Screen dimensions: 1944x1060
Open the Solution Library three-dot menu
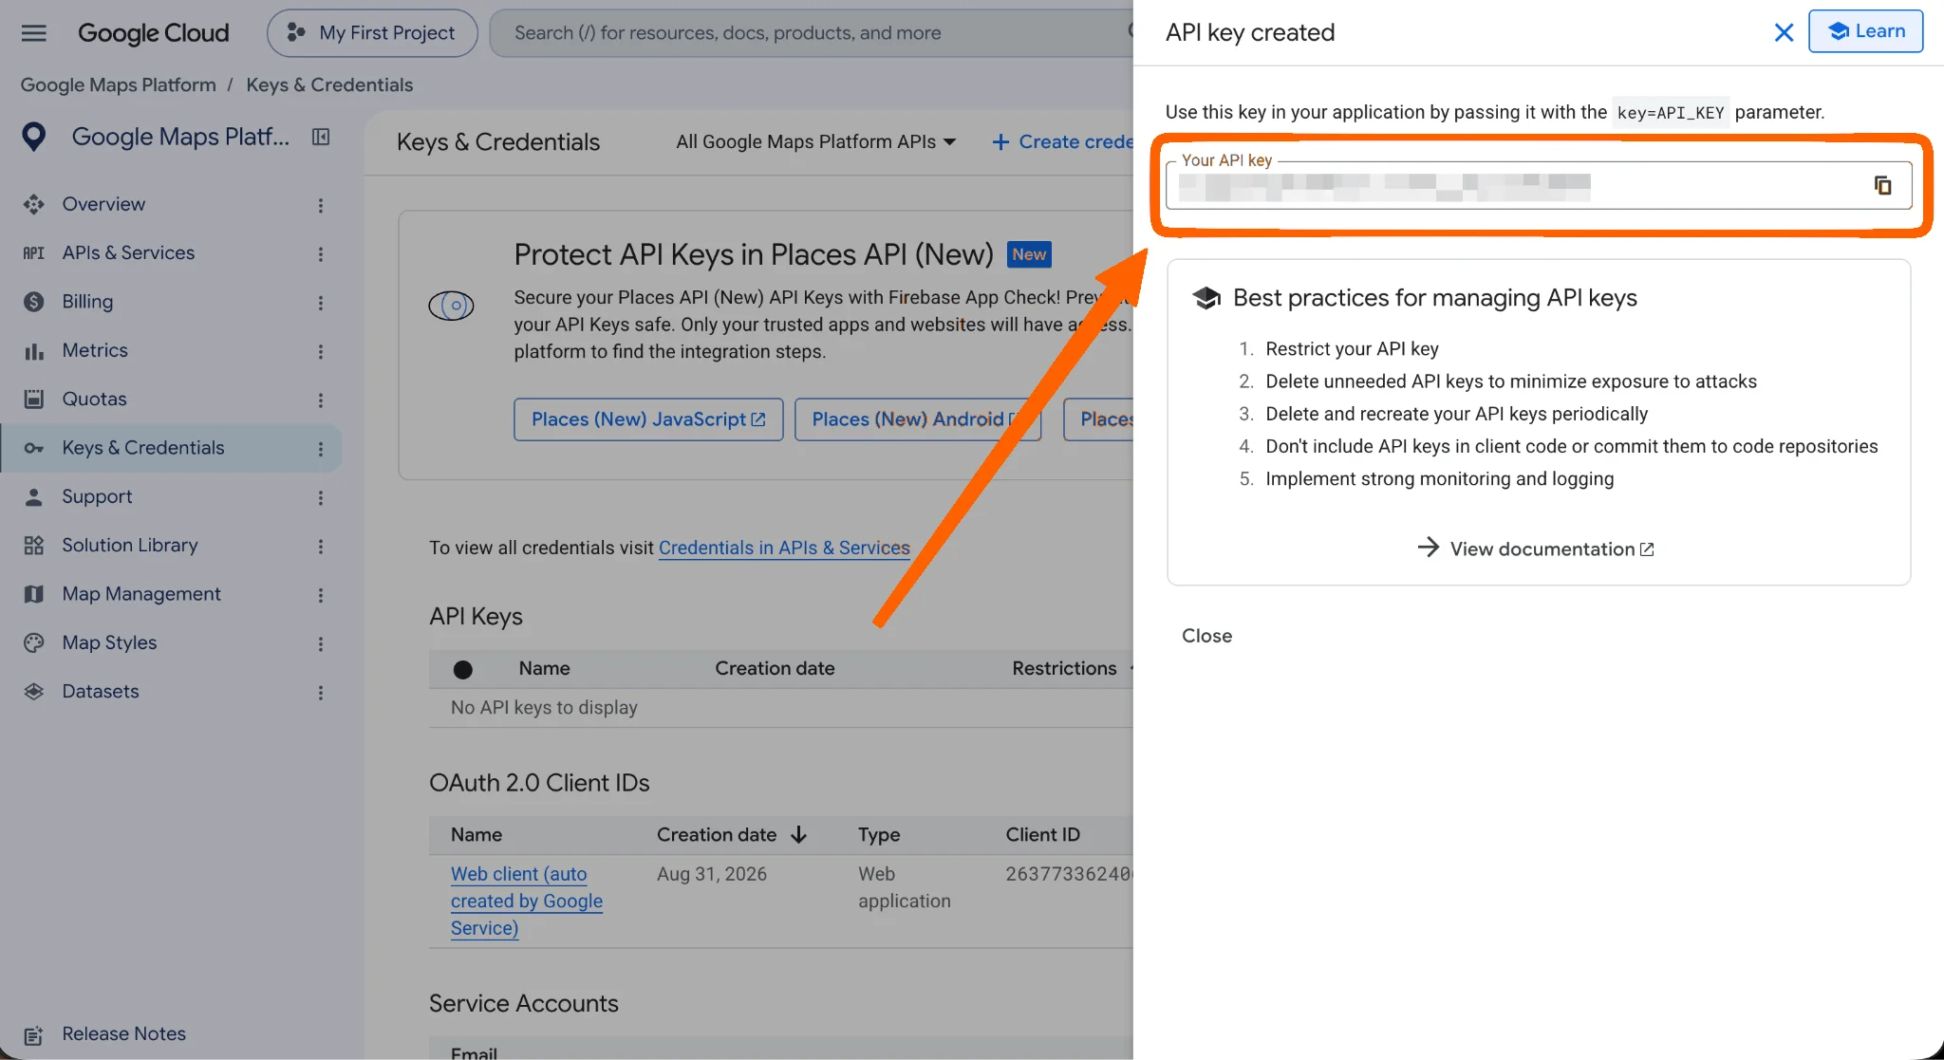[321, 546]
